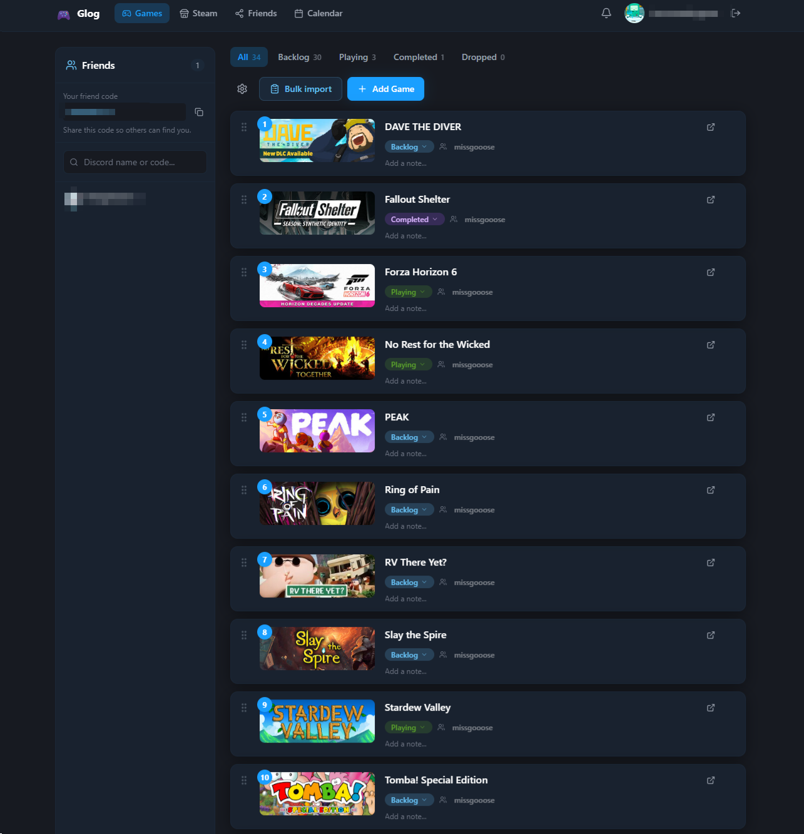Image resolution: width=804 pixels, height=834 pixels.
Task: Open Slay the Spire status dropdown
Action: coord(409,655)
